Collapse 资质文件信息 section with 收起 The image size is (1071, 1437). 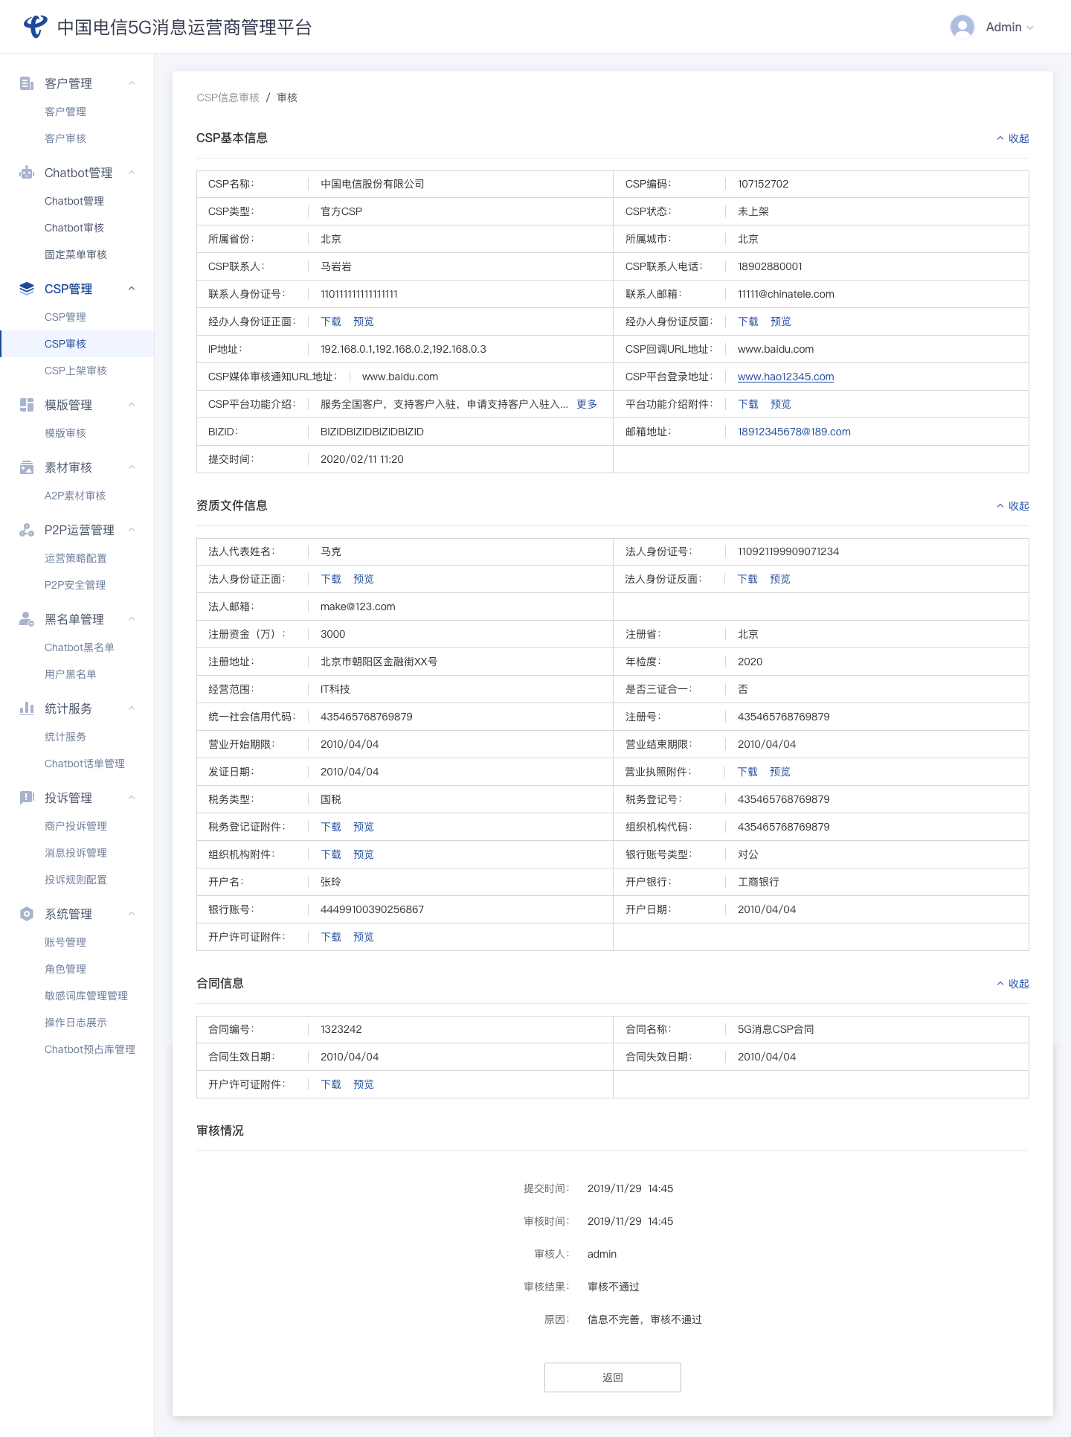[x=1013, y=506]
